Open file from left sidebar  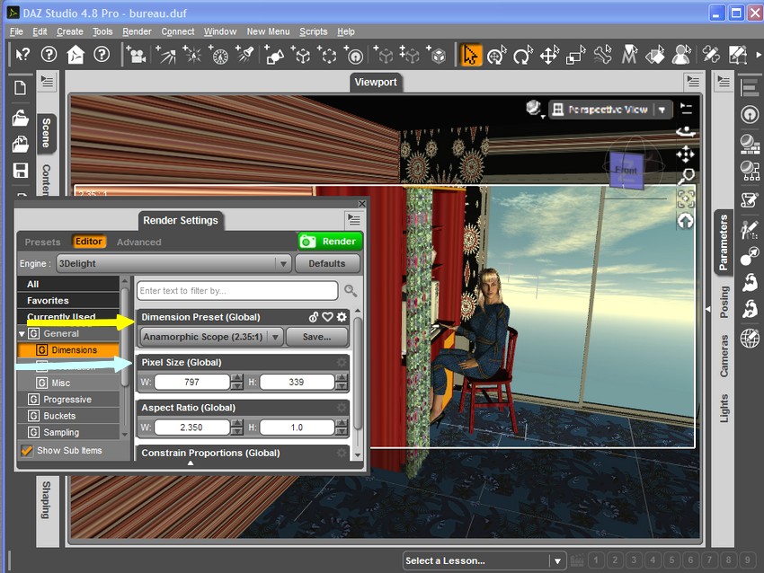(20, 119)
